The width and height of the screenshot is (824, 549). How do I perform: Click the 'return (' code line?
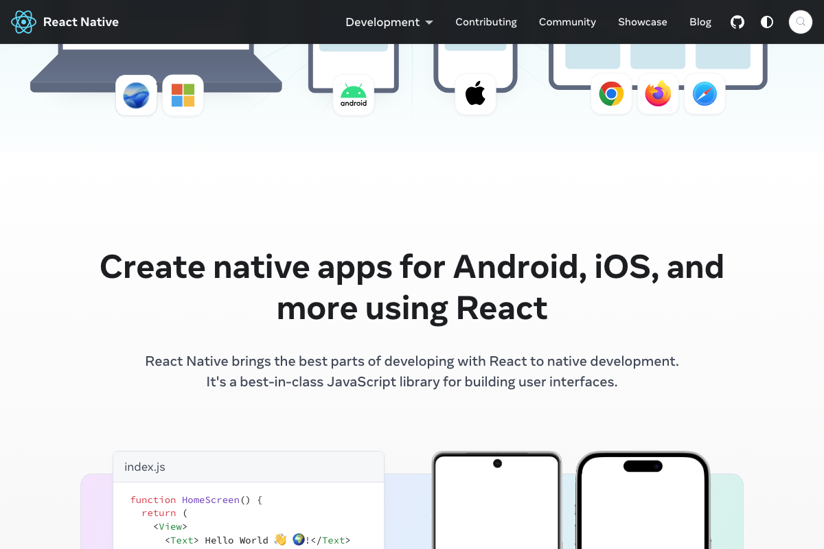[164, 513]
